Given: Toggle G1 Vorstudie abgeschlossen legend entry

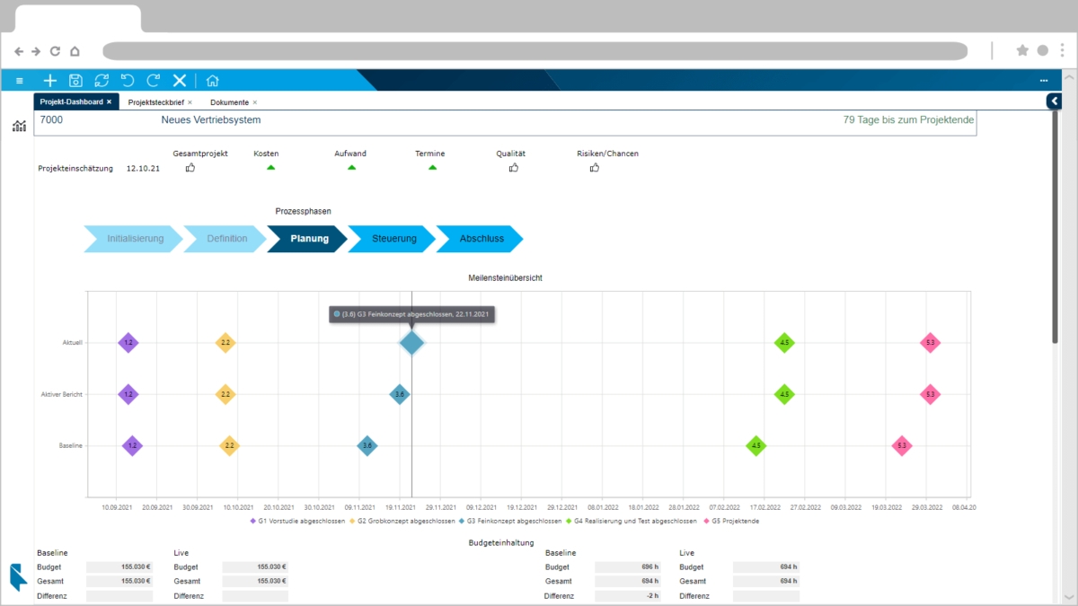Looking at the screenshot, I should tap(297, 521).
